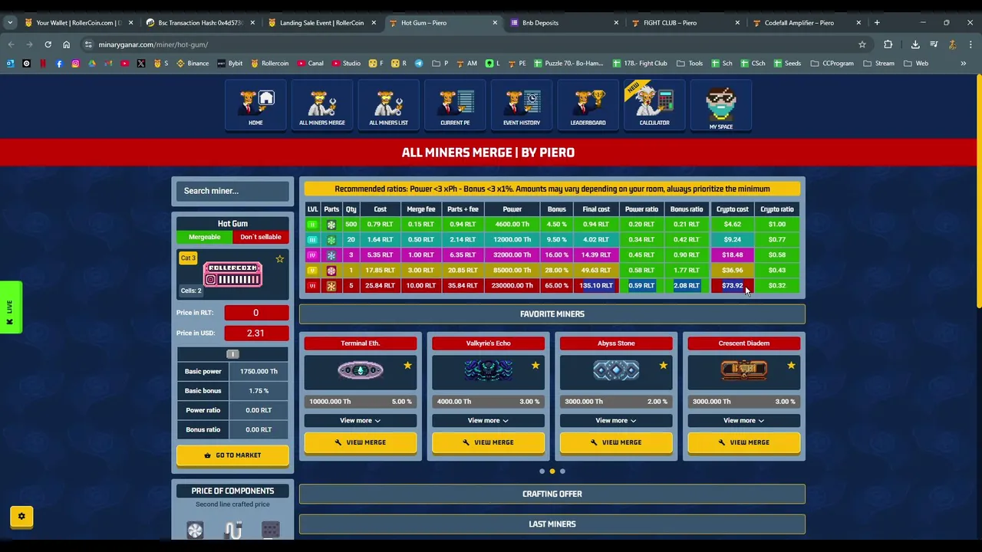Switch to FIGHT CLUB – Piero tab
Image resolution: width=982 pixels, height=552 pixels.
687,23
